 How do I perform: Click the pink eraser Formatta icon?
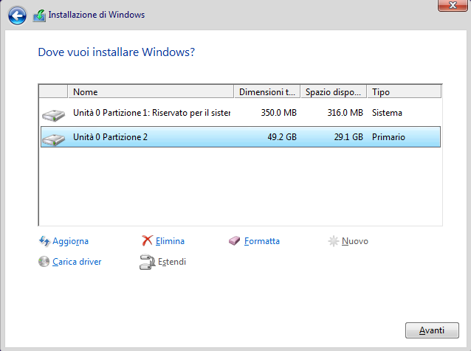(234, 240)
